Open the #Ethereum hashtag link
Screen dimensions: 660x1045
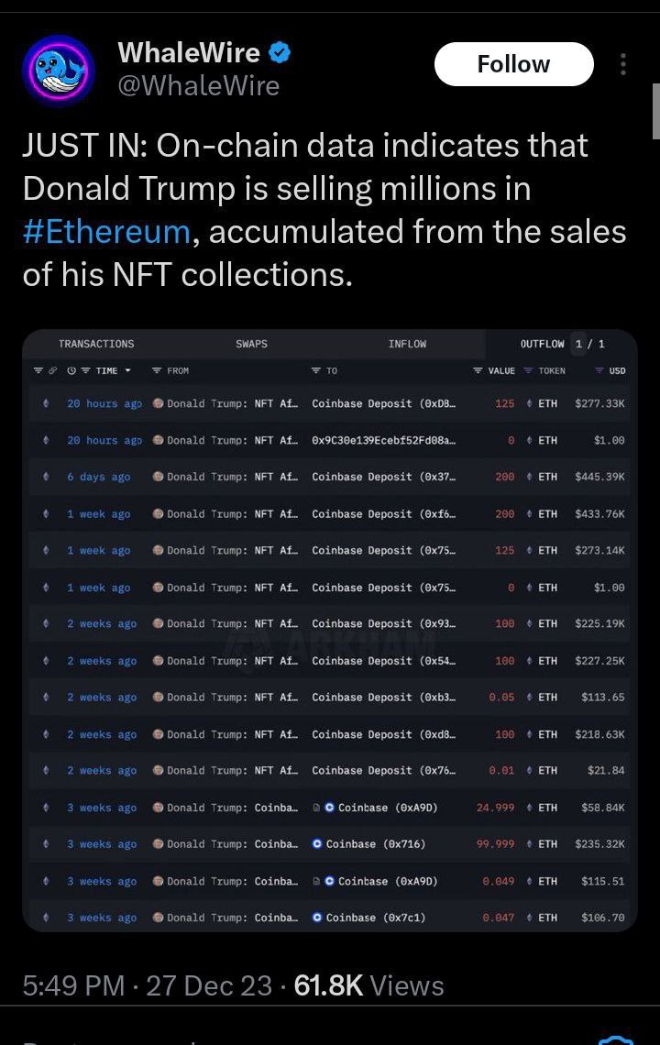tap(106, 231)
